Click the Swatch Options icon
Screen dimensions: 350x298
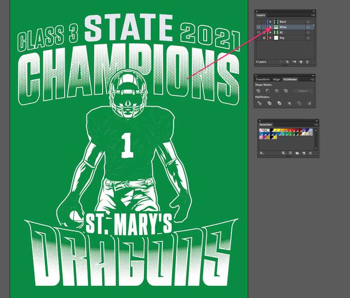tap(290, 153)
